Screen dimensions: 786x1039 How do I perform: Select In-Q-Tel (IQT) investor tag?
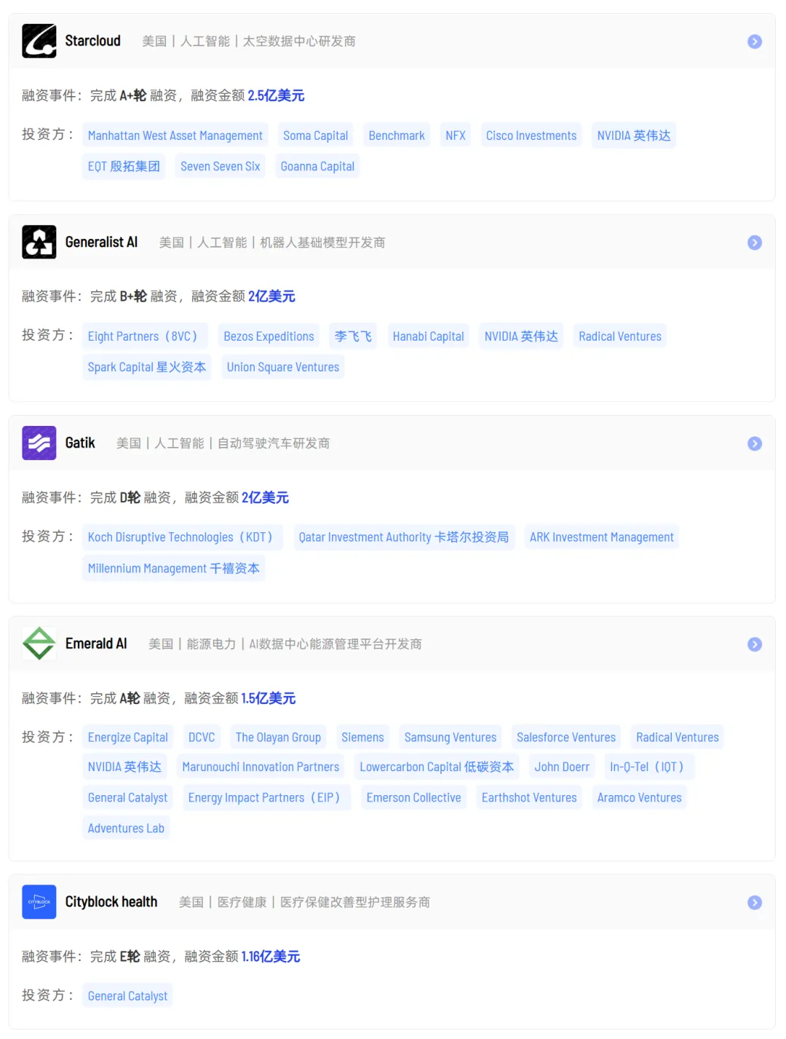(x=650, y=767)
